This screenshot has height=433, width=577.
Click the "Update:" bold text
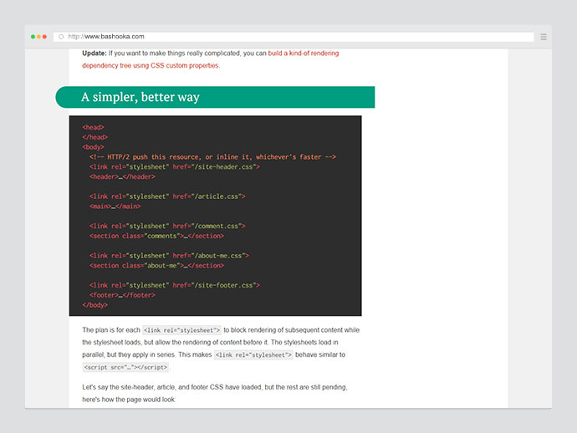point(94,53)
